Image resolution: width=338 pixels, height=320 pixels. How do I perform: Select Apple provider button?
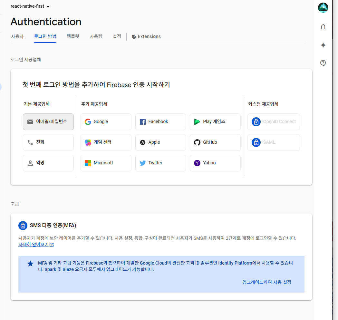pyautogui.click(x=160, y=142)
